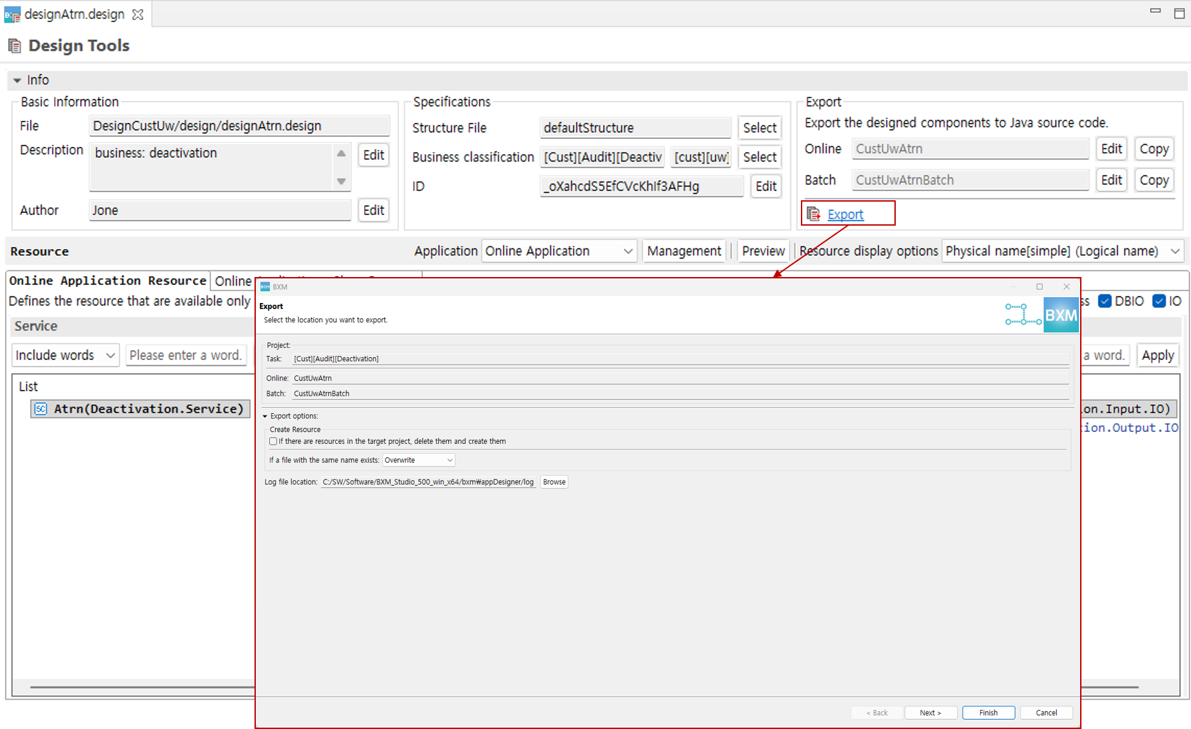Enable delete existing resources checkbox

point(273,441)
